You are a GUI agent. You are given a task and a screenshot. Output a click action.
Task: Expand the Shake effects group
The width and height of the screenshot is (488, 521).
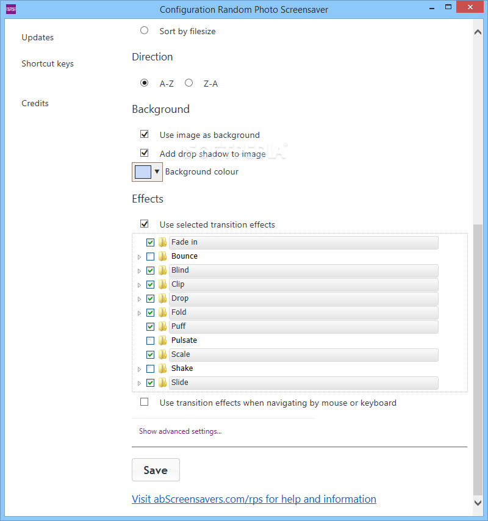click(x=139, y=370)
